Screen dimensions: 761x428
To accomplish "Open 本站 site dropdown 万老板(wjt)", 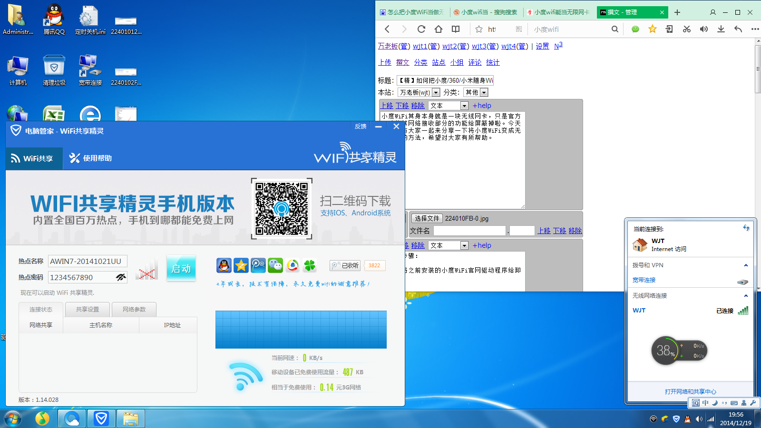I will point(419,92).
